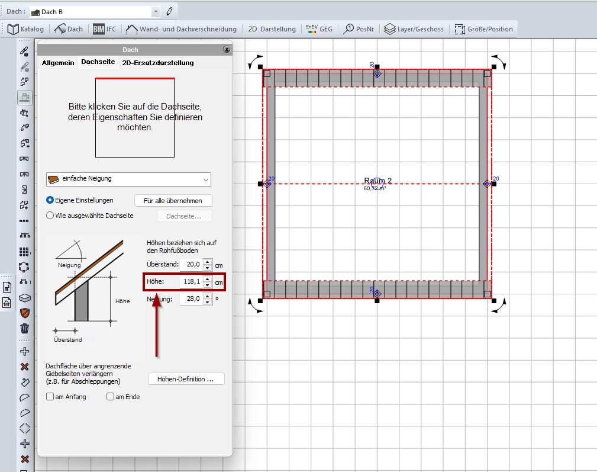The width and height of the screenshot is (597, 472).
Task: Tick the 'am Ende' checkbox
Action: coord(111,397)
